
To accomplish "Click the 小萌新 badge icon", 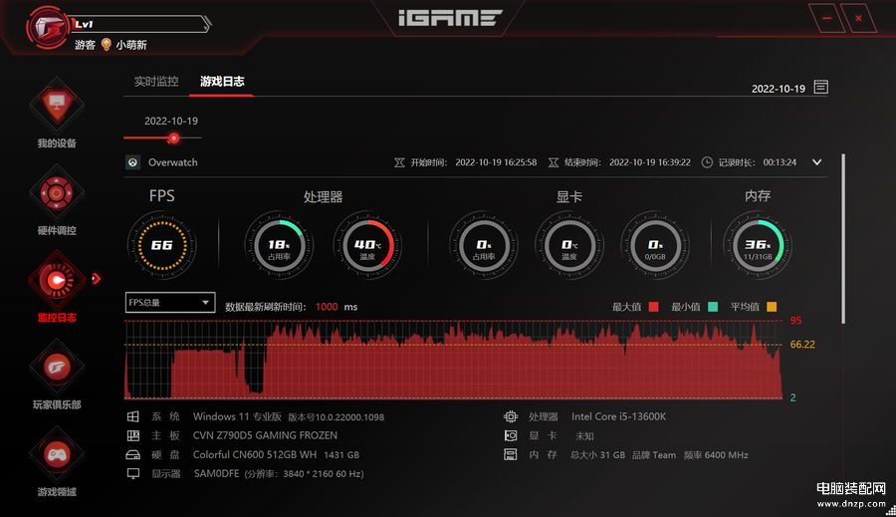I will tap(106, 45).
